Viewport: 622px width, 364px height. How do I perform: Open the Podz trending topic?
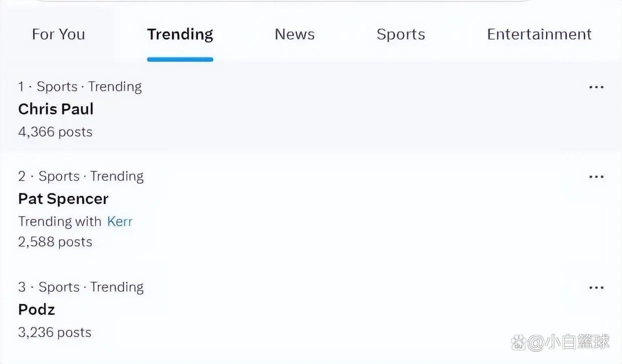pyautogui.click(x=37, y=309)
